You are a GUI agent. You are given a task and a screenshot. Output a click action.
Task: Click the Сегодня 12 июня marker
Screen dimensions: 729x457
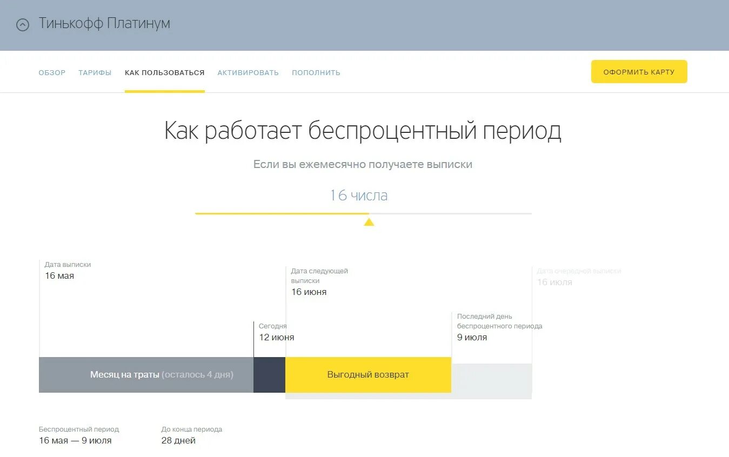[x=276, y=332]
